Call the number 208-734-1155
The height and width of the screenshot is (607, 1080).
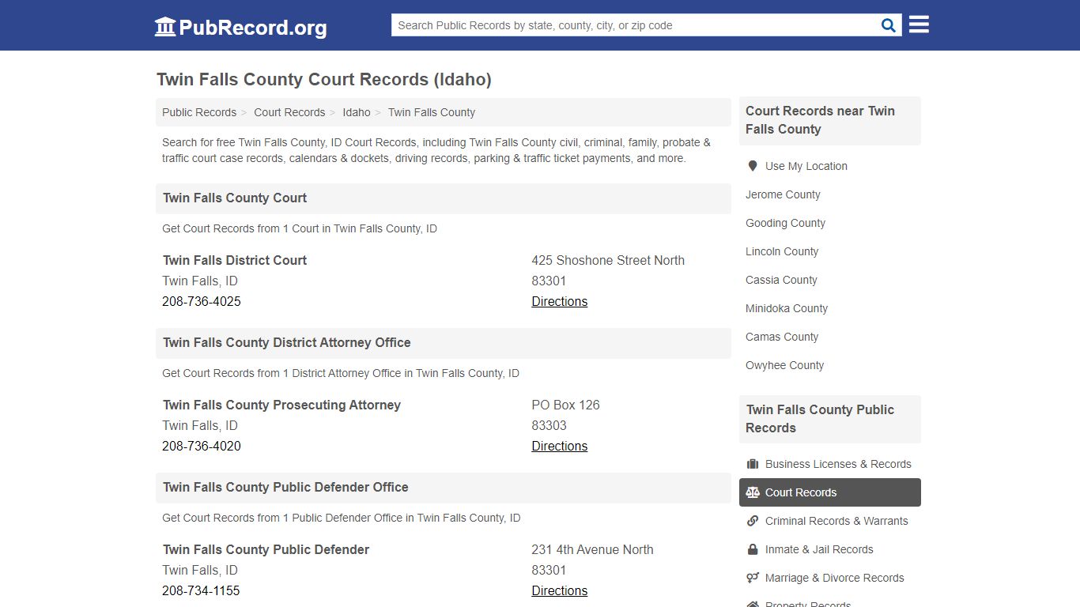[x=201, y=590]
